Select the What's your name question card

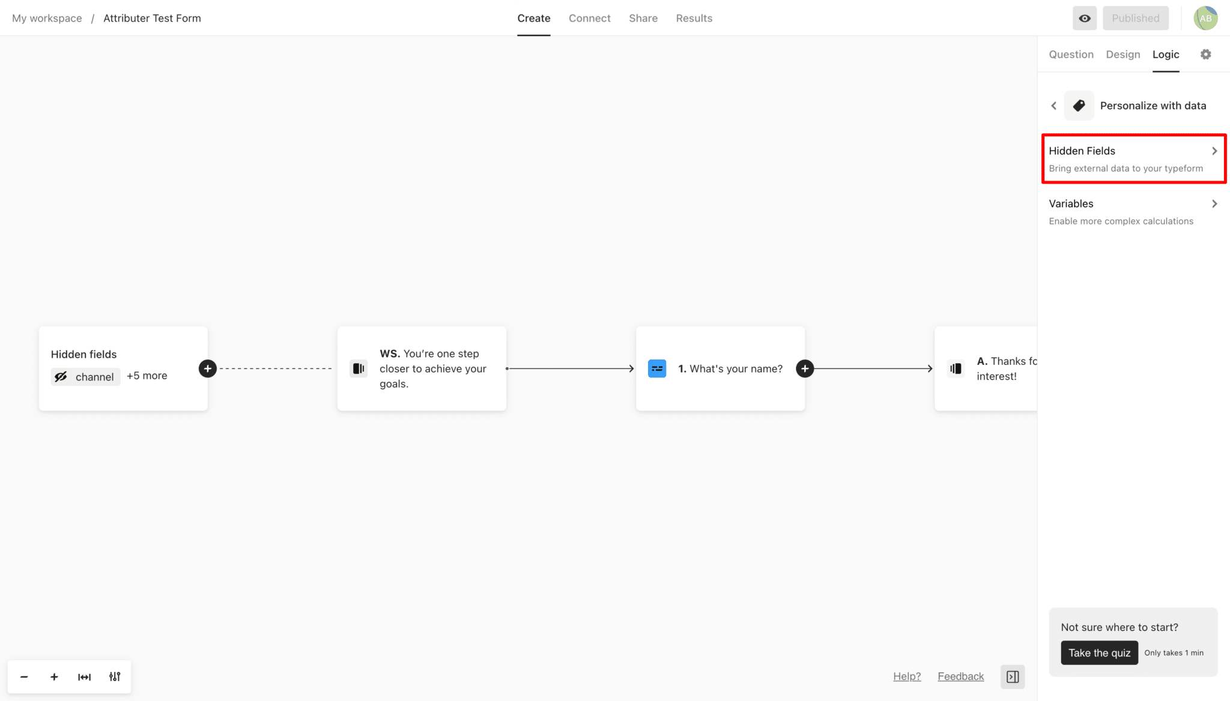[720, 369]
